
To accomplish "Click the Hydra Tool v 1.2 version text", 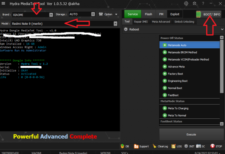I will pyautogui.click(x=34, y=64).
